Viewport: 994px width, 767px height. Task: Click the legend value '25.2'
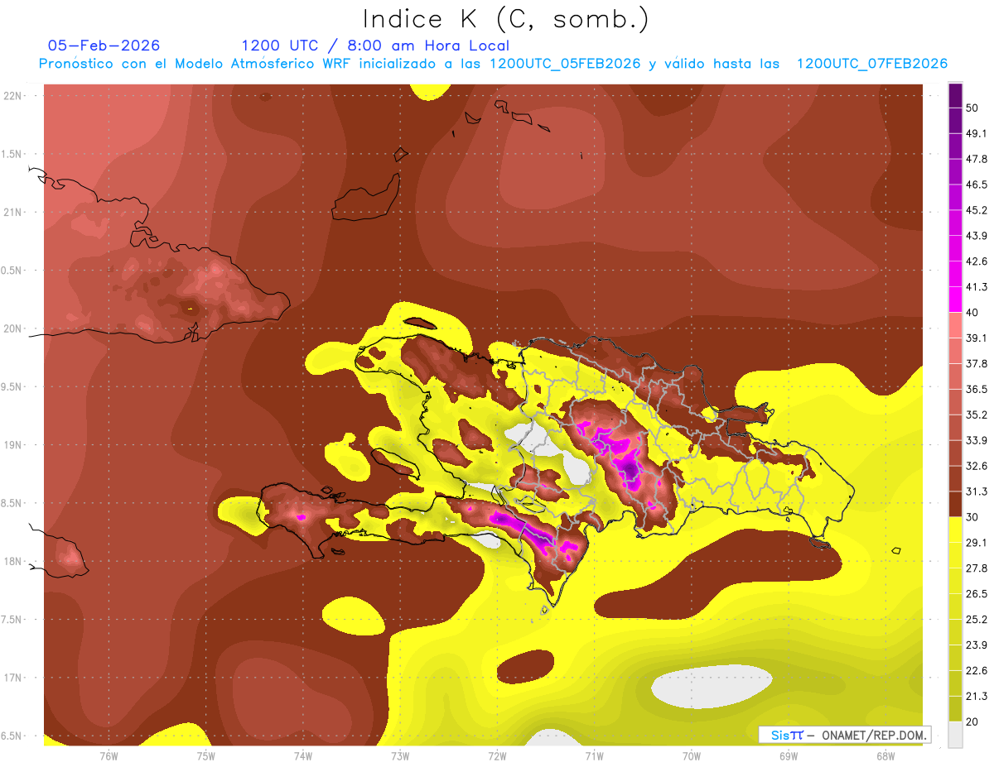[977, 619]
